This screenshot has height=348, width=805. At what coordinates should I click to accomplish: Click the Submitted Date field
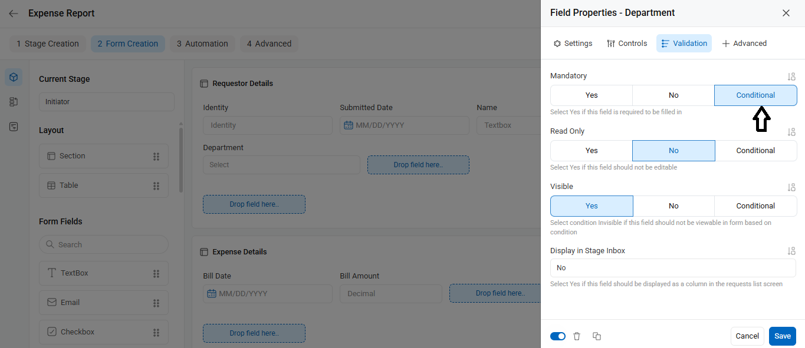click(x=405, y=125)
